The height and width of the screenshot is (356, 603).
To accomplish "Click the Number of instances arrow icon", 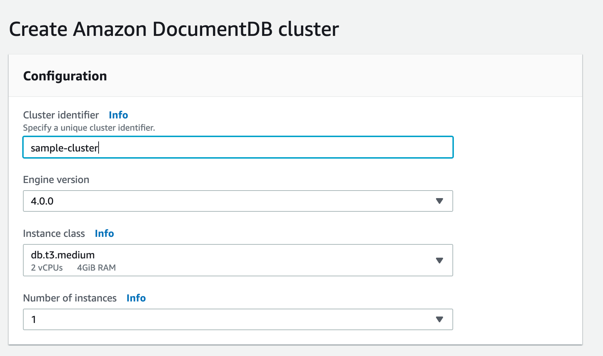I will click(439, 319).
